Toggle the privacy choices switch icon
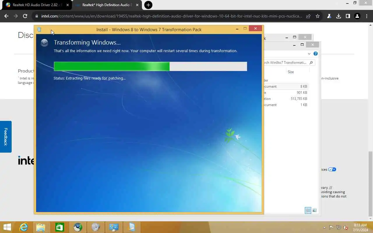 pyautogui.click(x=332, y=170)
